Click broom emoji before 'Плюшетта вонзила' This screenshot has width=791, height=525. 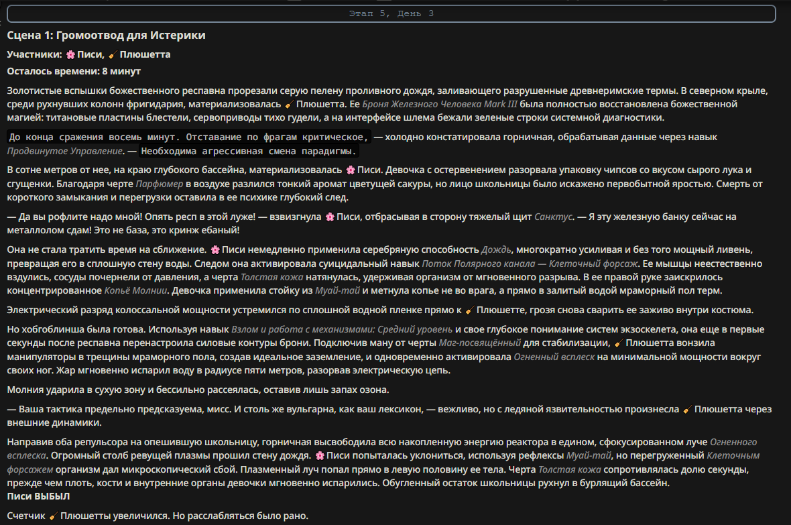coord(619,343)
